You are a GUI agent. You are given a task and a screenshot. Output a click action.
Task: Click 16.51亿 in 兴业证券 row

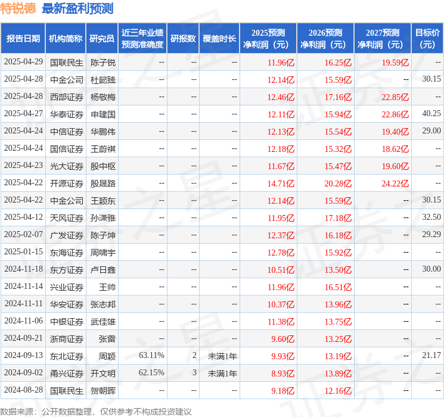(x=338, y=287)
